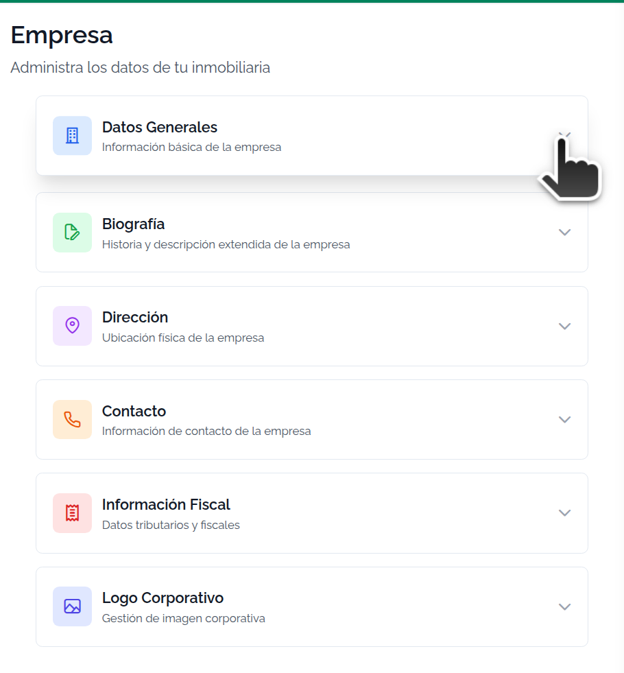Click the purple map pin Dirección icon

(72, 326)
